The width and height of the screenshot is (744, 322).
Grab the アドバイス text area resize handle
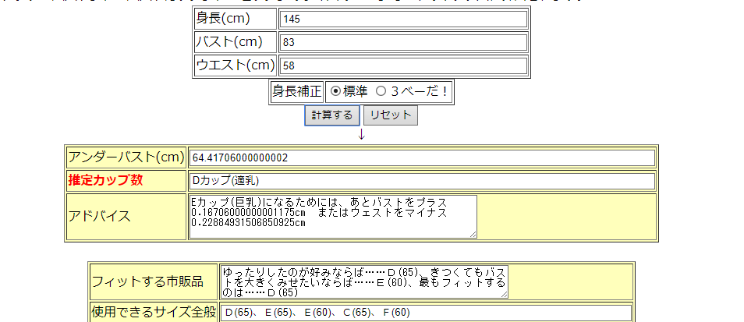tap(473, 234)
